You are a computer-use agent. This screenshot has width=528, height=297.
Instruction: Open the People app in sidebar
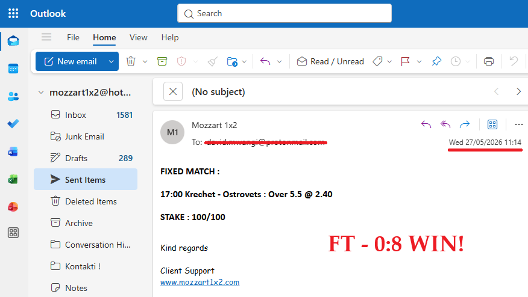click(x=13, y=96)
